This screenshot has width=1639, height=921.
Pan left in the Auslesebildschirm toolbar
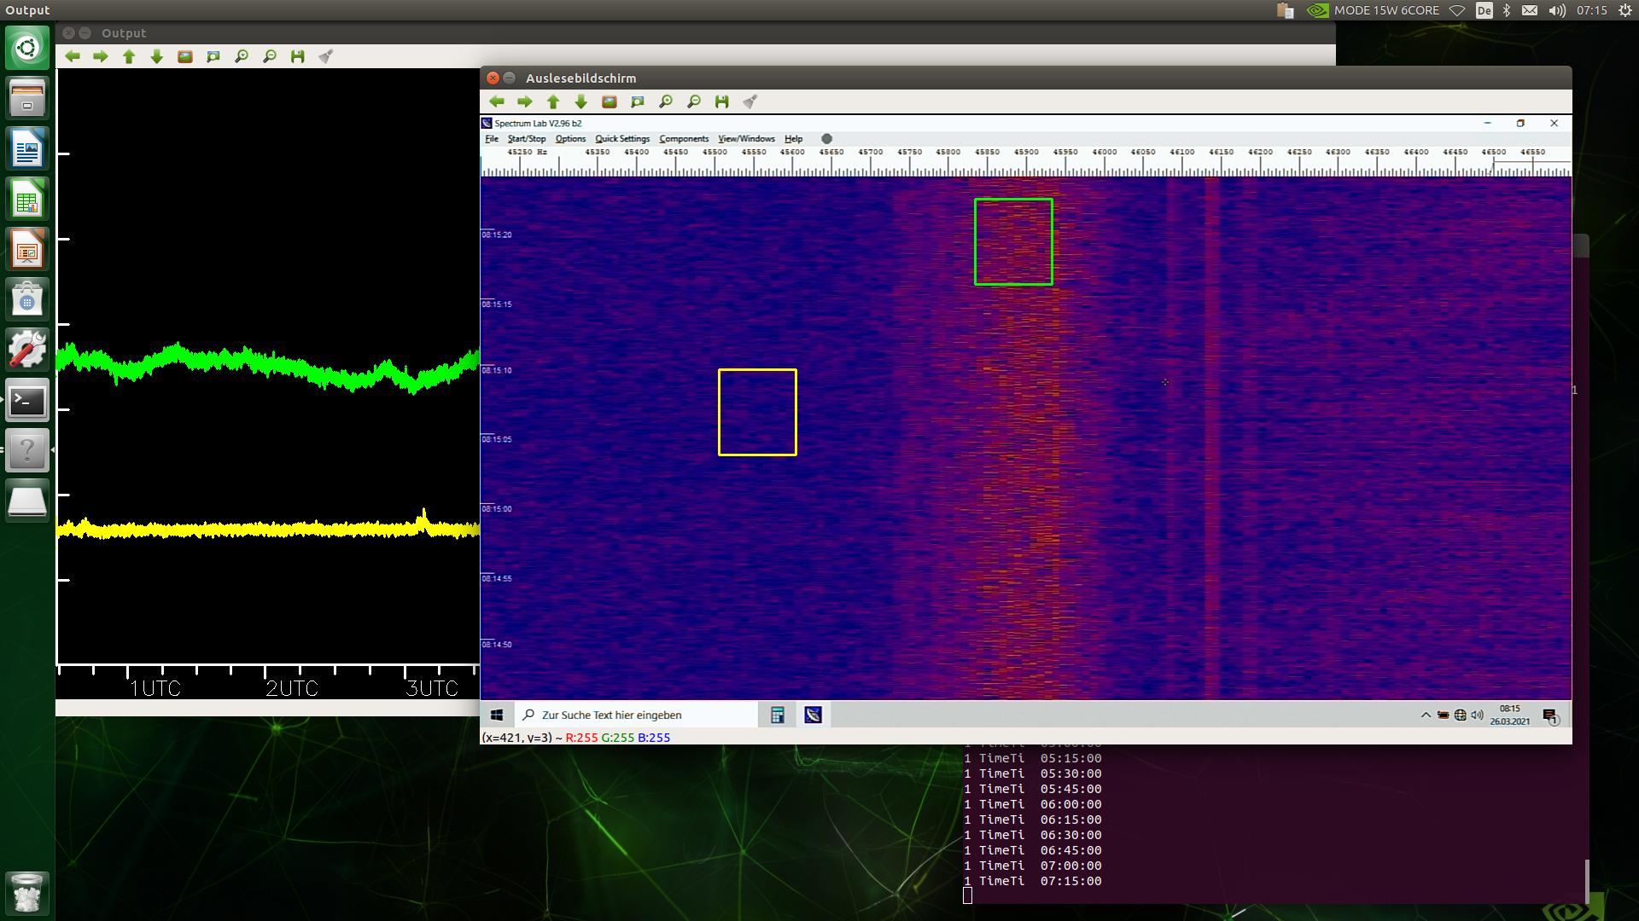tap(497, 101)
